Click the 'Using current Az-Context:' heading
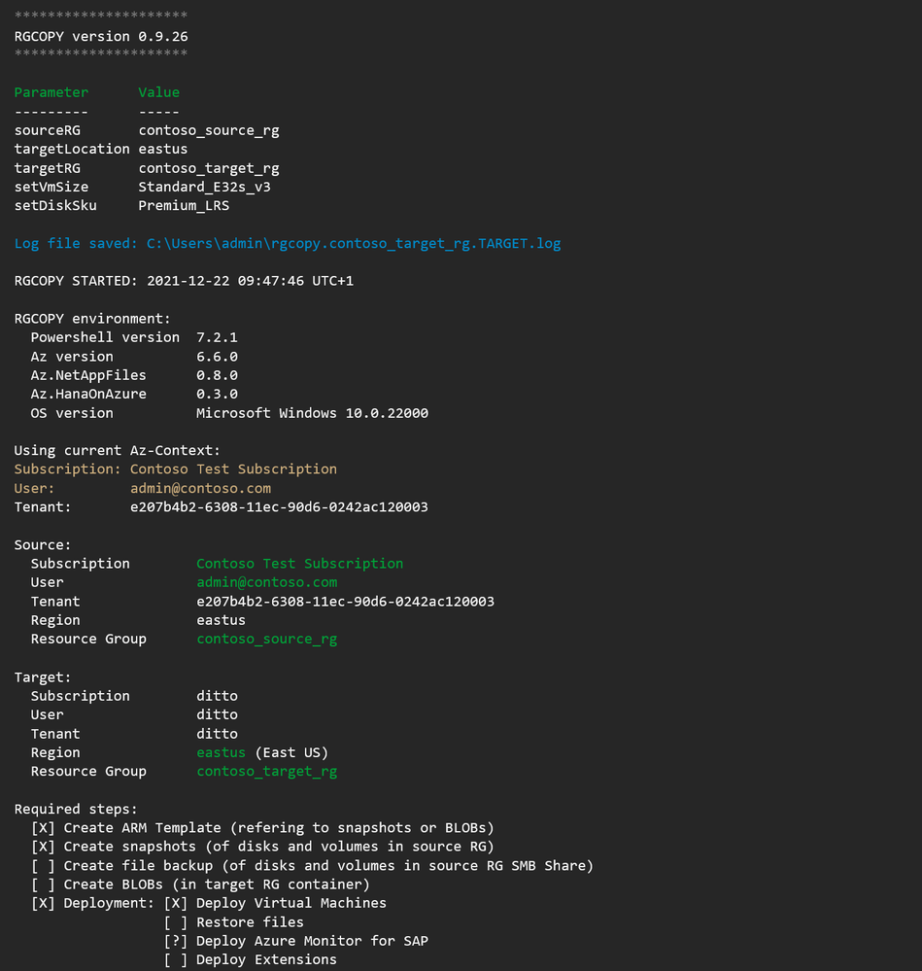The height and width of the screenshot is (971, 922). (117, 451)
